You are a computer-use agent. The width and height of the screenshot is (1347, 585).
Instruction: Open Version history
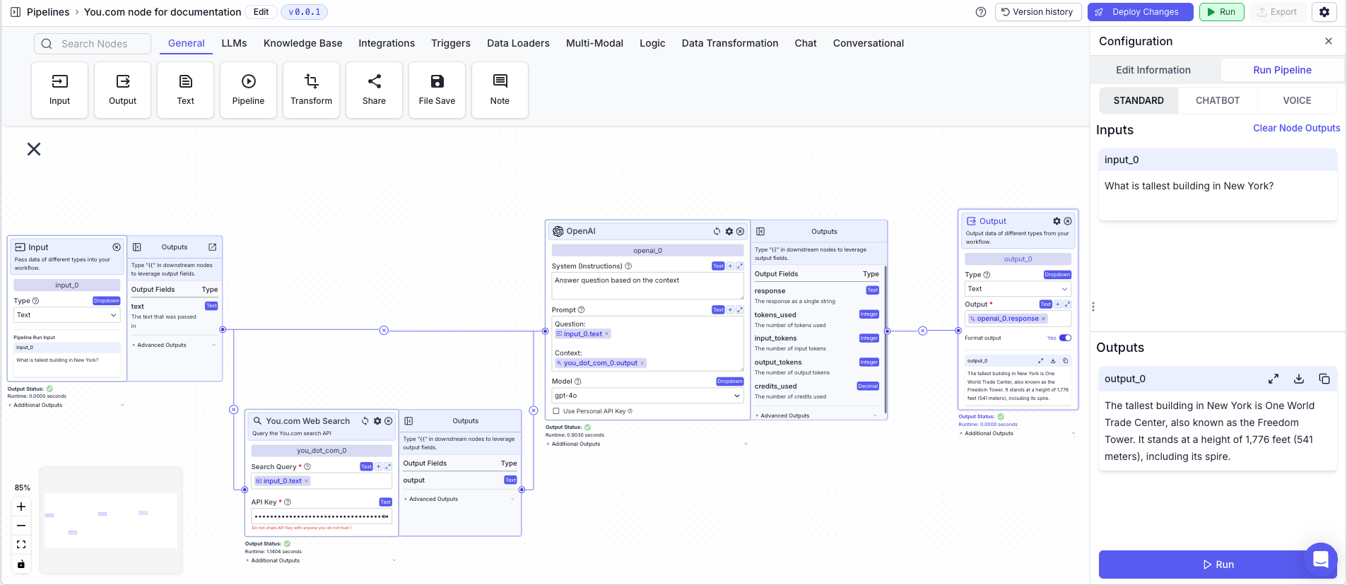pos(1037,12)
